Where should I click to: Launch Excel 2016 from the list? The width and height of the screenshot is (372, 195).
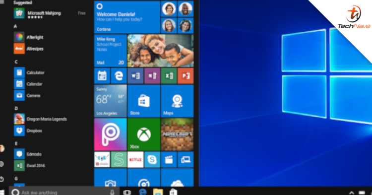tap(29, 166)
